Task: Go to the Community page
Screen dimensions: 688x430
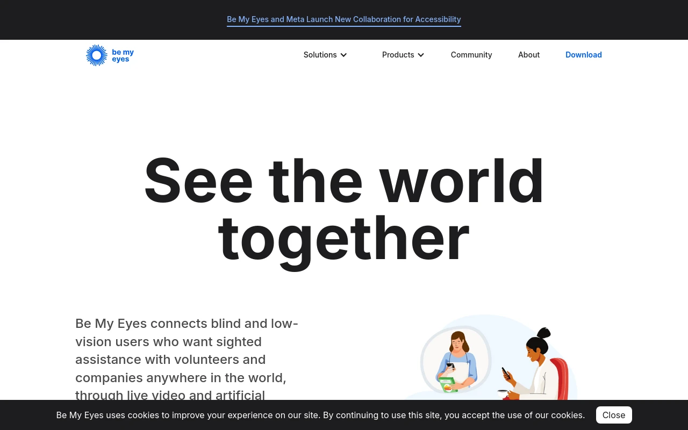Action: [471, 55]
